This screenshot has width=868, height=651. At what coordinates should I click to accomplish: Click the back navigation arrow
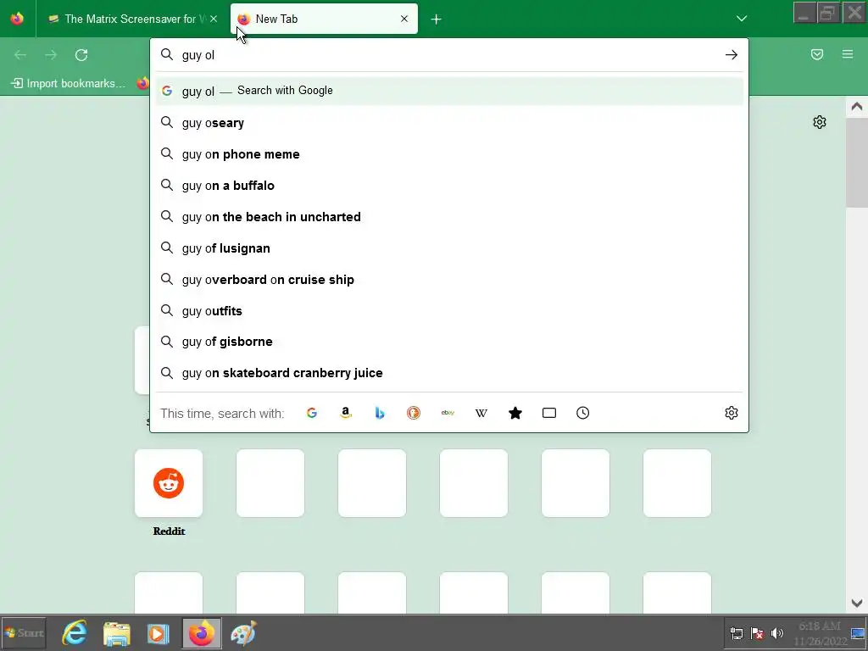(20, 55)
